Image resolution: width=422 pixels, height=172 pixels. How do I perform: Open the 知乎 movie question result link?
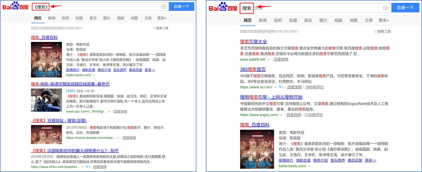pos(75,151)
